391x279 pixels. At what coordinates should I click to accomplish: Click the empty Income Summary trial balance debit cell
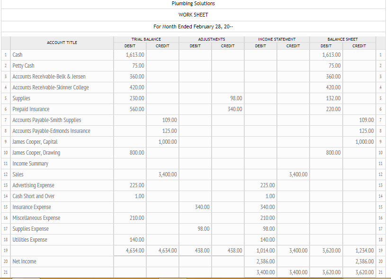(x=130, y=164)
